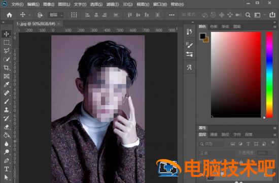The image size is (279, 183).
Task: Open the History panel icon
Action: pos(189,32)
